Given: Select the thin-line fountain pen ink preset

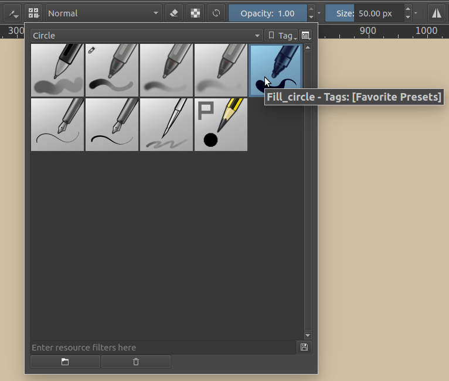Looking at the screenshot, I should point(57,125).
